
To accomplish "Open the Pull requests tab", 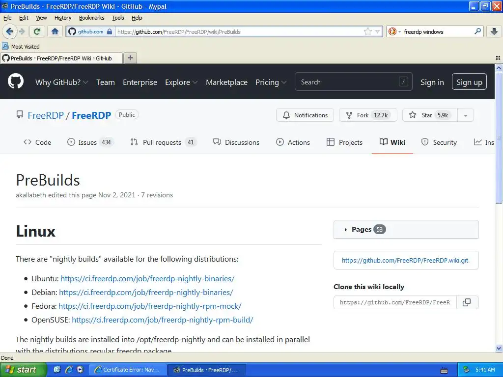I will tap(163, 142).
